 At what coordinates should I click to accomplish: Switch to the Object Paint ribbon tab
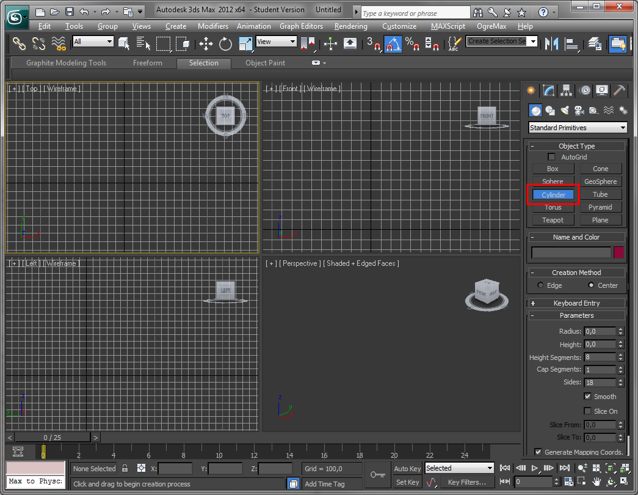click(264, 63)
